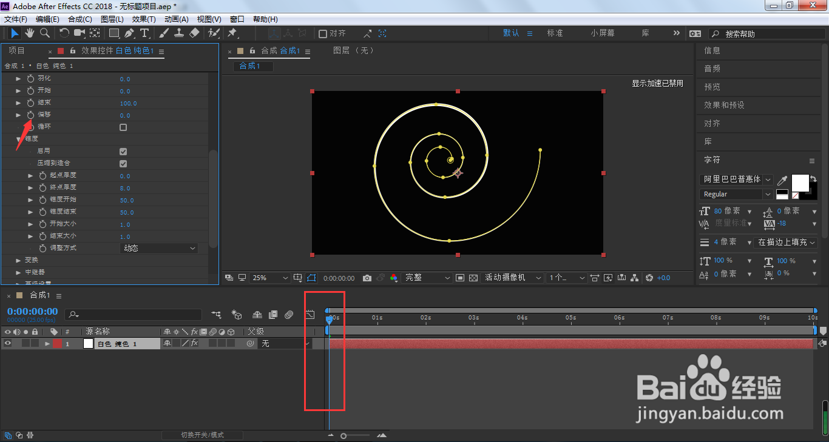Toggle stopwatch for 偏移 property
Viewport: 829px width, 442px height.
click(31, 115)
